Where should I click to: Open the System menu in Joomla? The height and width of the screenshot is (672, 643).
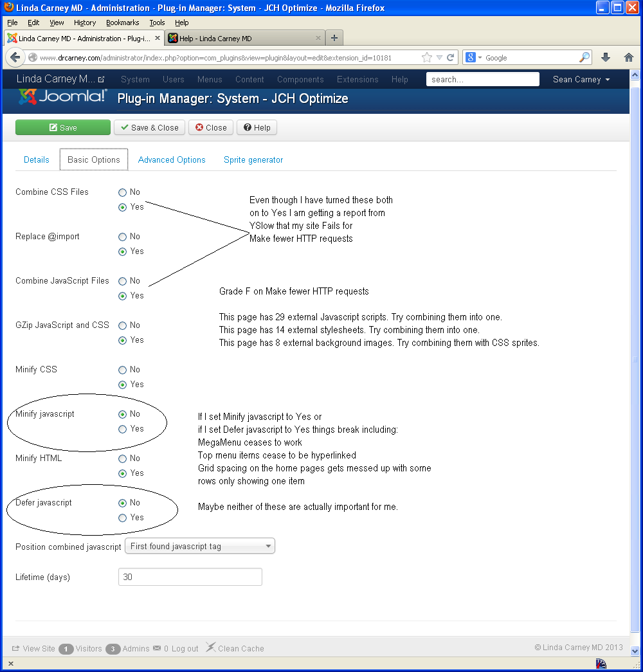[135, 79]
